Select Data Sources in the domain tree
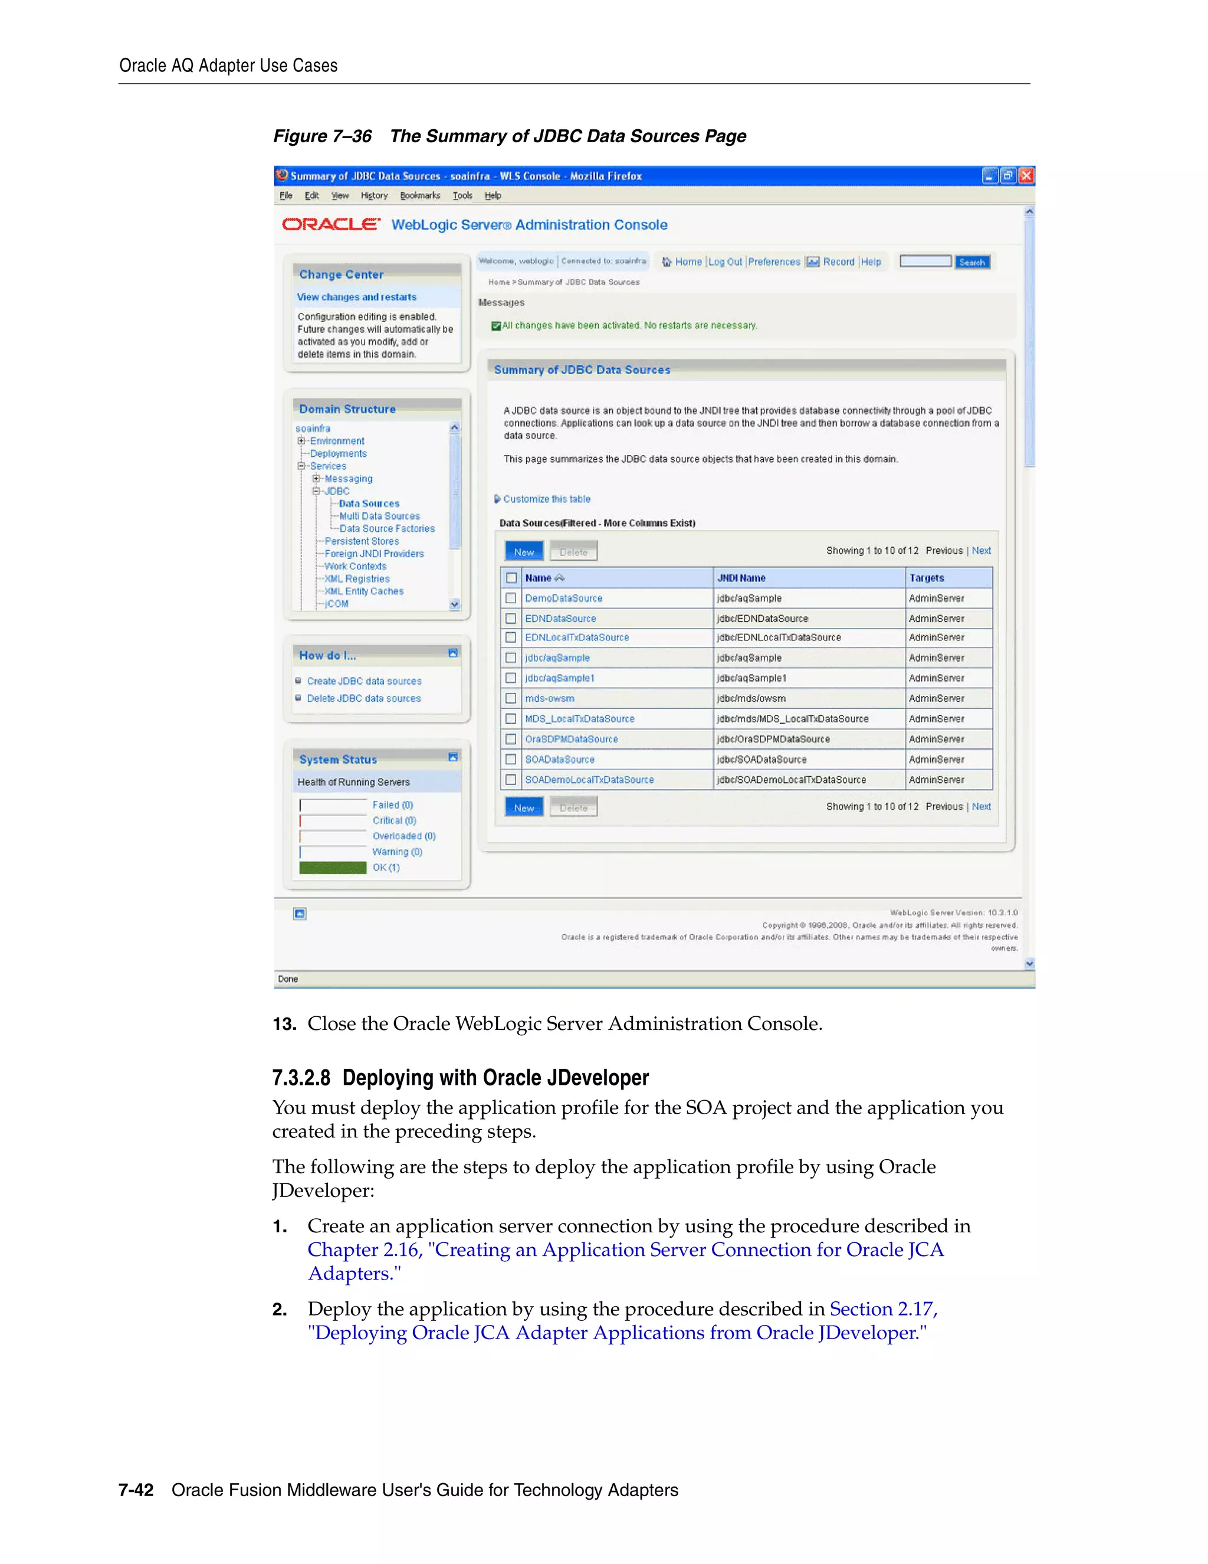This screenshot has width=1208, height=1564. 369,503
